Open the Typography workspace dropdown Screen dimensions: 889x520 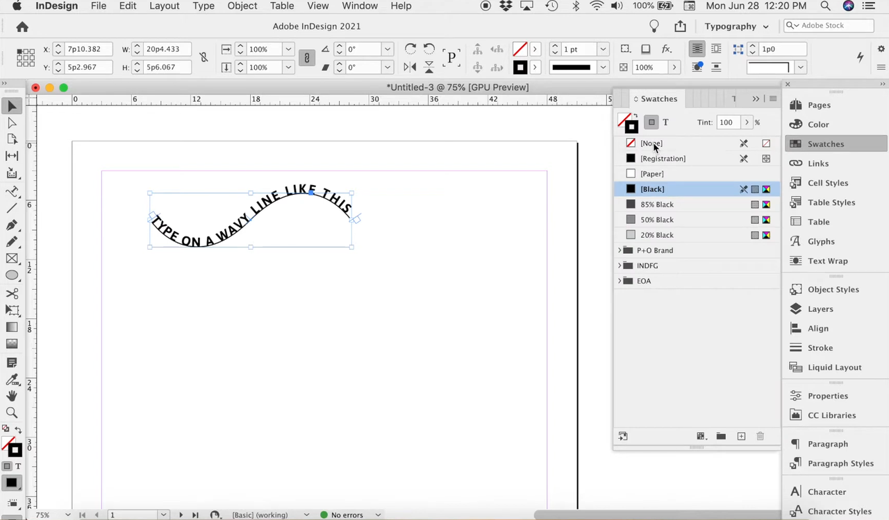point(736,26)
